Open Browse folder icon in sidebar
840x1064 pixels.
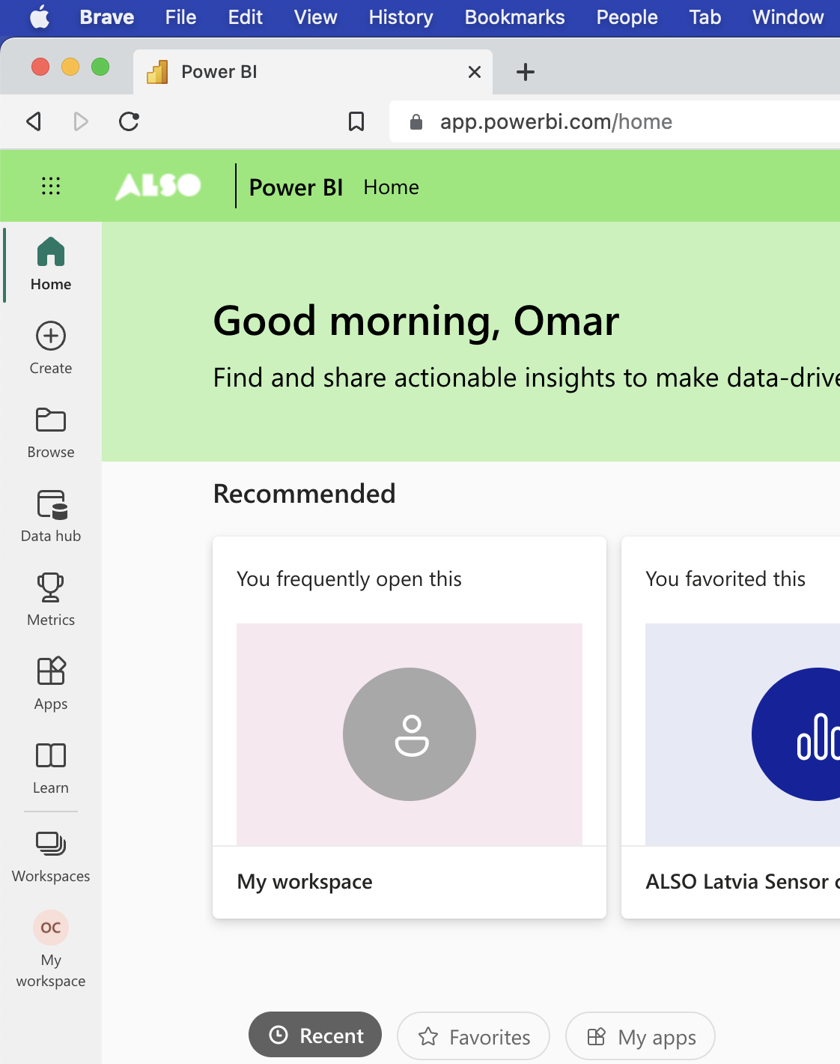click(51, 420)
